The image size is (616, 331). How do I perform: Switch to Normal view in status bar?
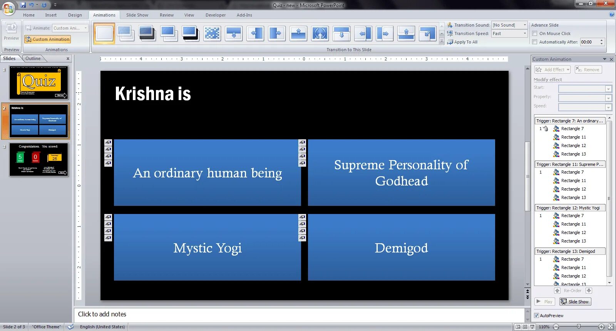[518, 327]
